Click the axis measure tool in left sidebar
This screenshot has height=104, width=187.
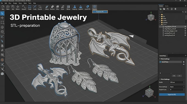click(2, 36)
